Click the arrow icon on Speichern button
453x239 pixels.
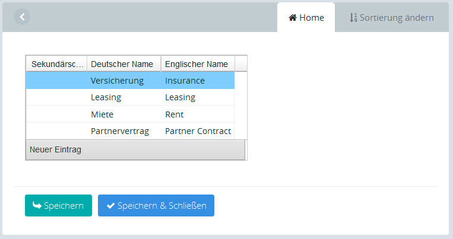pos(37,206)
